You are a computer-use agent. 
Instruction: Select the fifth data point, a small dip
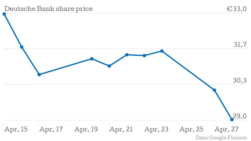[x=109, y=66]
